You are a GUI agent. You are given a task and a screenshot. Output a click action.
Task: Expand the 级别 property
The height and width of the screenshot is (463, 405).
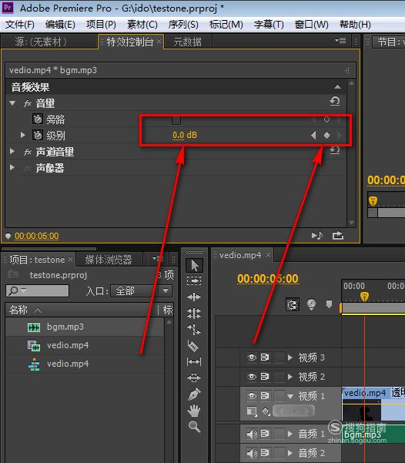pos(23,135)
